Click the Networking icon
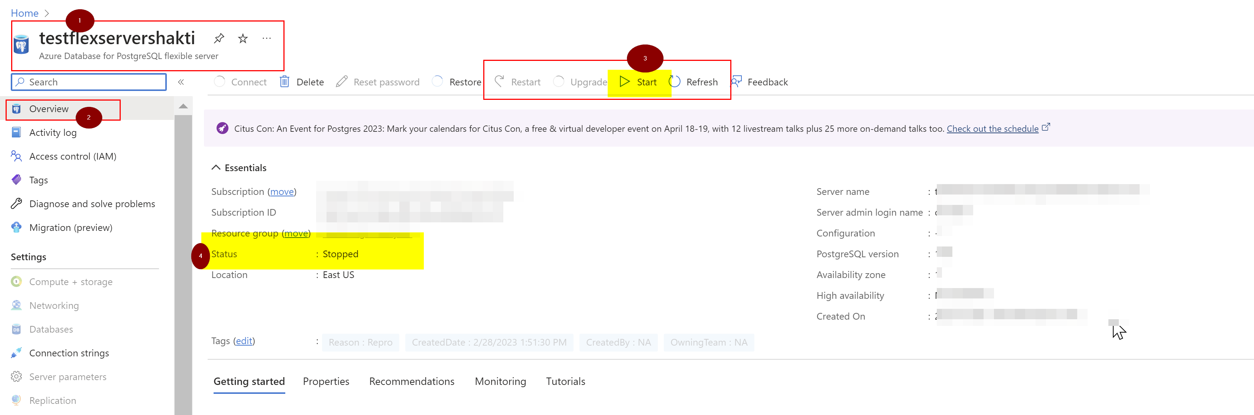The height and width of the screenshot is (415, 1254). tap(16, 305)
